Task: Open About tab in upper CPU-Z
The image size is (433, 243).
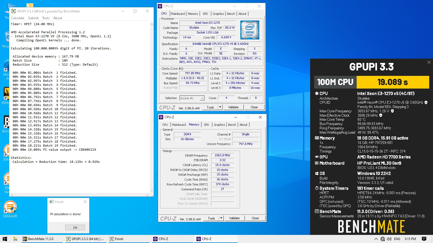Action: [242, 14]
